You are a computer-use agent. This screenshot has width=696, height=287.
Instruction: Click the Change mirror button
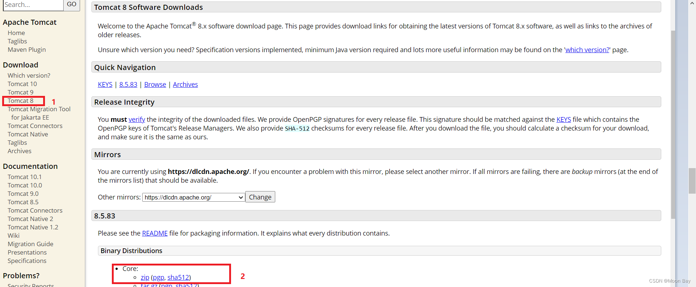pyautogui.click(x=260, y=197)
